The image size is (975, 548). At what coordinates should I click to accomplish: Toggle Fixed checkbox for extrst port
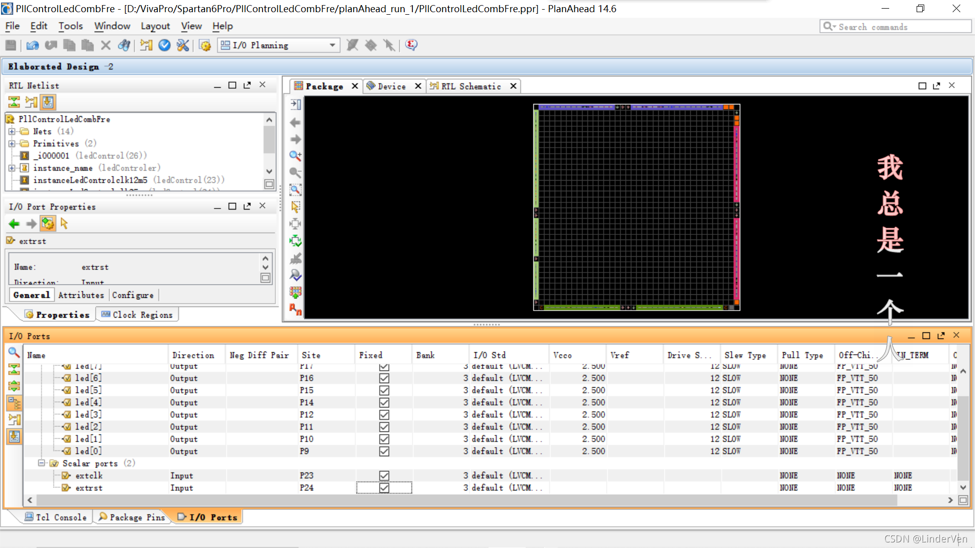click(x=384, y=488)
